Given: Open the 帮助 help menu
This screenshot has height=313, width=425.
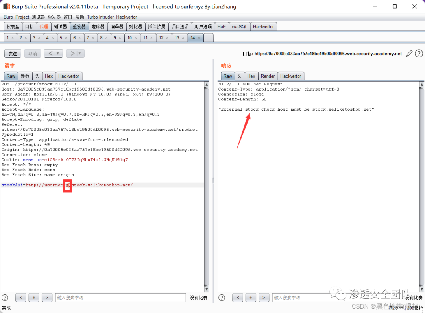Looking at the screenshot, I should click(x=79, y=17).
